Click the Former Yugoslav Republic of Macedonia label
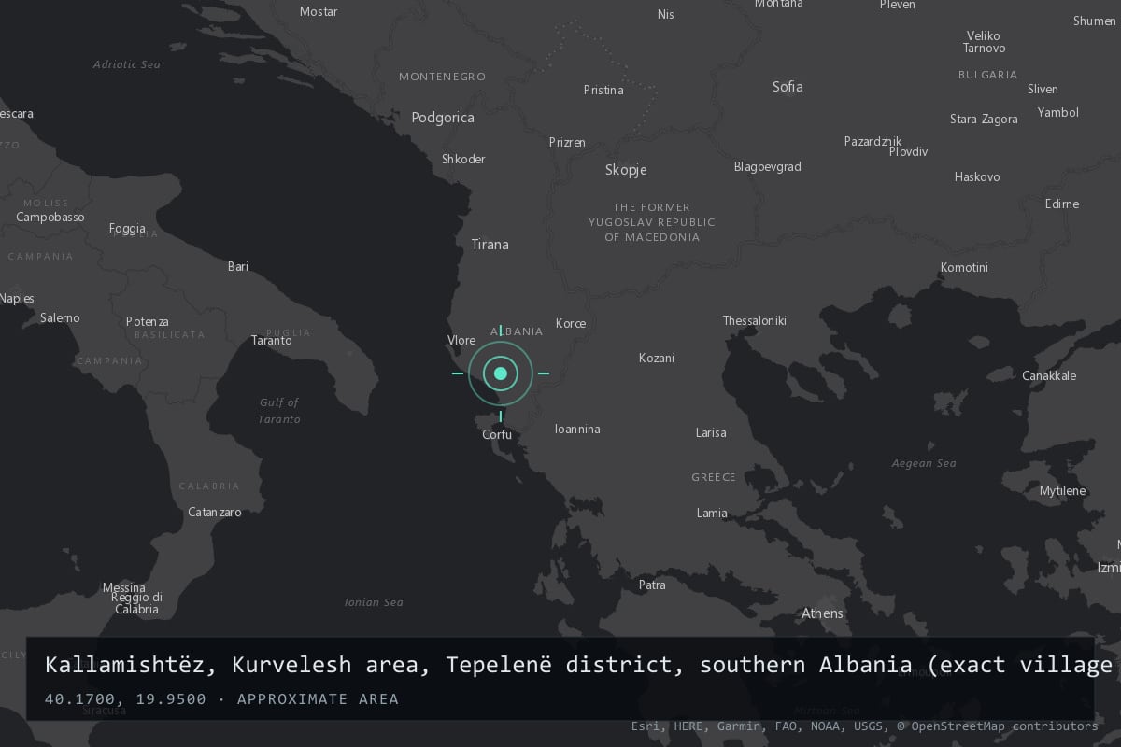1121x747 pixels. point(652,222)
